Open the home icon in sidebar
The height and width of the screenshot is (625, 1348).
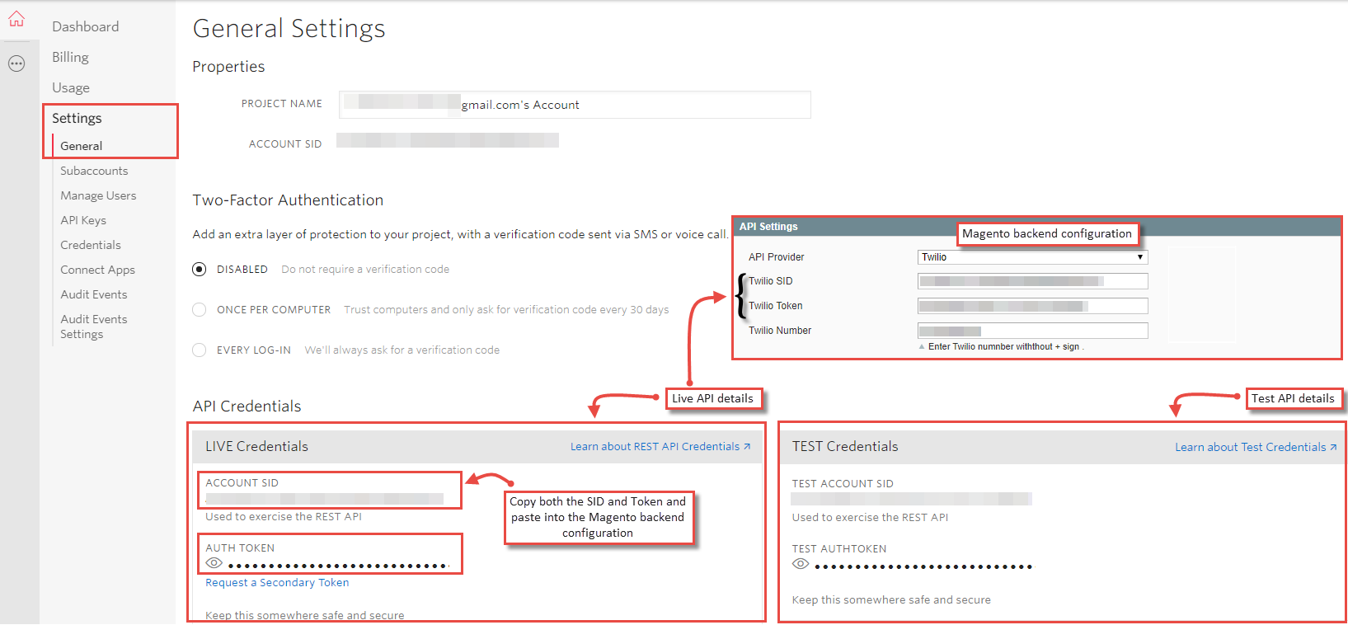coord(16,19)
